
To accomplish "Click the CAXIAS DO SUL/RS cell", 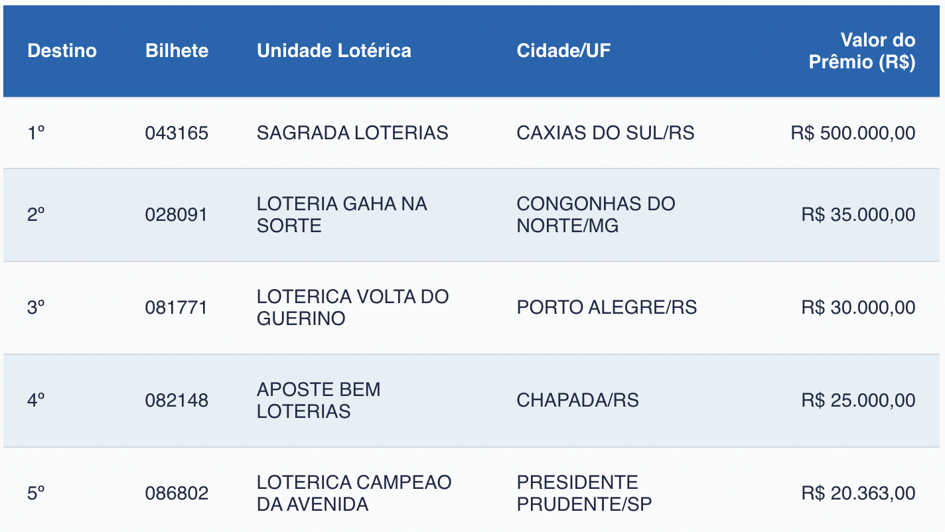I will point(605,133).
